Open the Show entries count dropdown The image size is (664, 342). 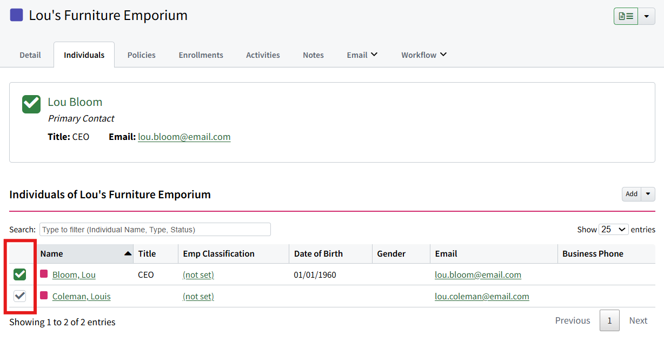click(614, 230)
